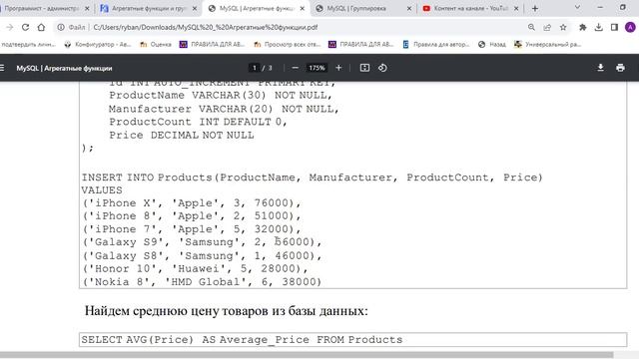Viewport: 639px width, 359px height.
Task: Switch to the second Агрегатные функции tab
Action: pos(149,8)
